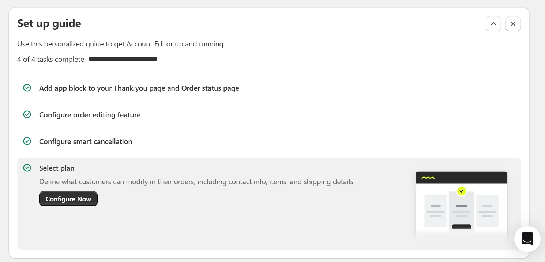Open the chat support widget icon

[527, 239]
